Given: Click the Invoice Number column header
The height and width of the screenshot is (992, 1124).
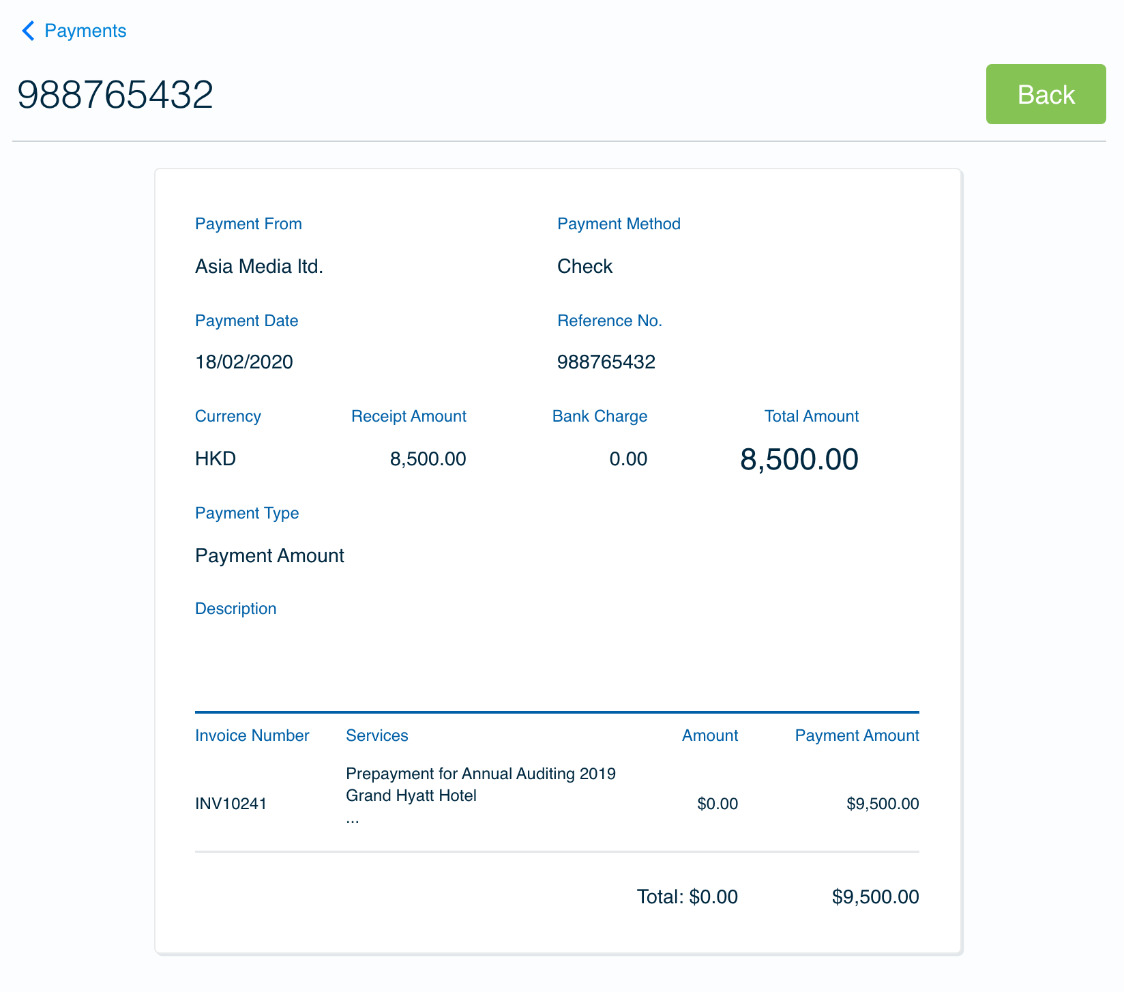Looking at the screenshot, I should click(252, 735).
